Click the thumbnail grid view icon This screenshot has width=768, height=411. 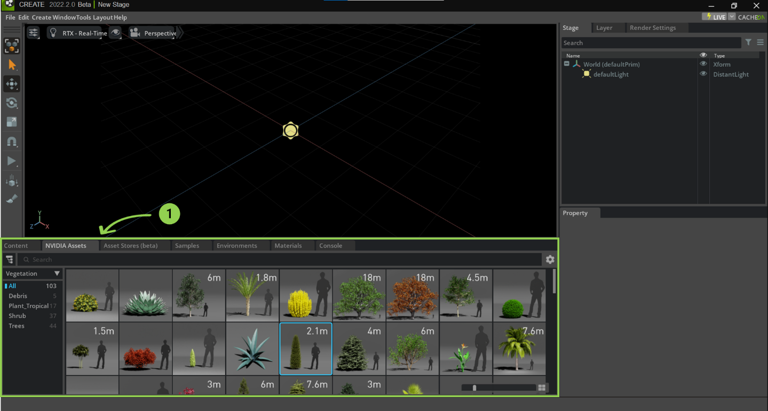[542, 388]
